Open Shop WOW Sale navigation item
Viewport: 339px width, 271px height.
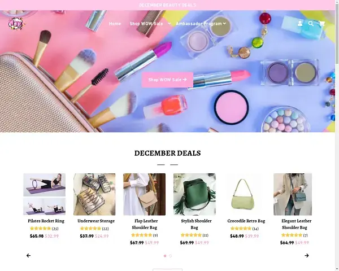146,24
